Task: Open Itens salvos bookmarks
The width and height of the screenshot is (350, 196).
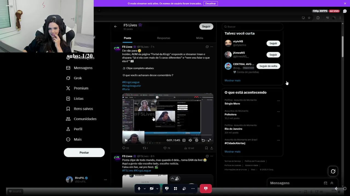Action: [x=79, y=109]
